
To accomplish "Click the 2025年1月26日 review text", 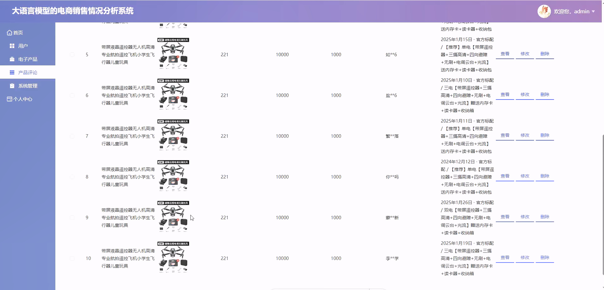I will point(467,218).
